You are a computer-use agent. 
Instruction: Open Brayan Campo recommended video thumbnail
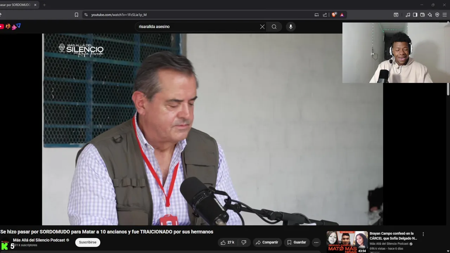pyautogui.click(x=347, y=242)
